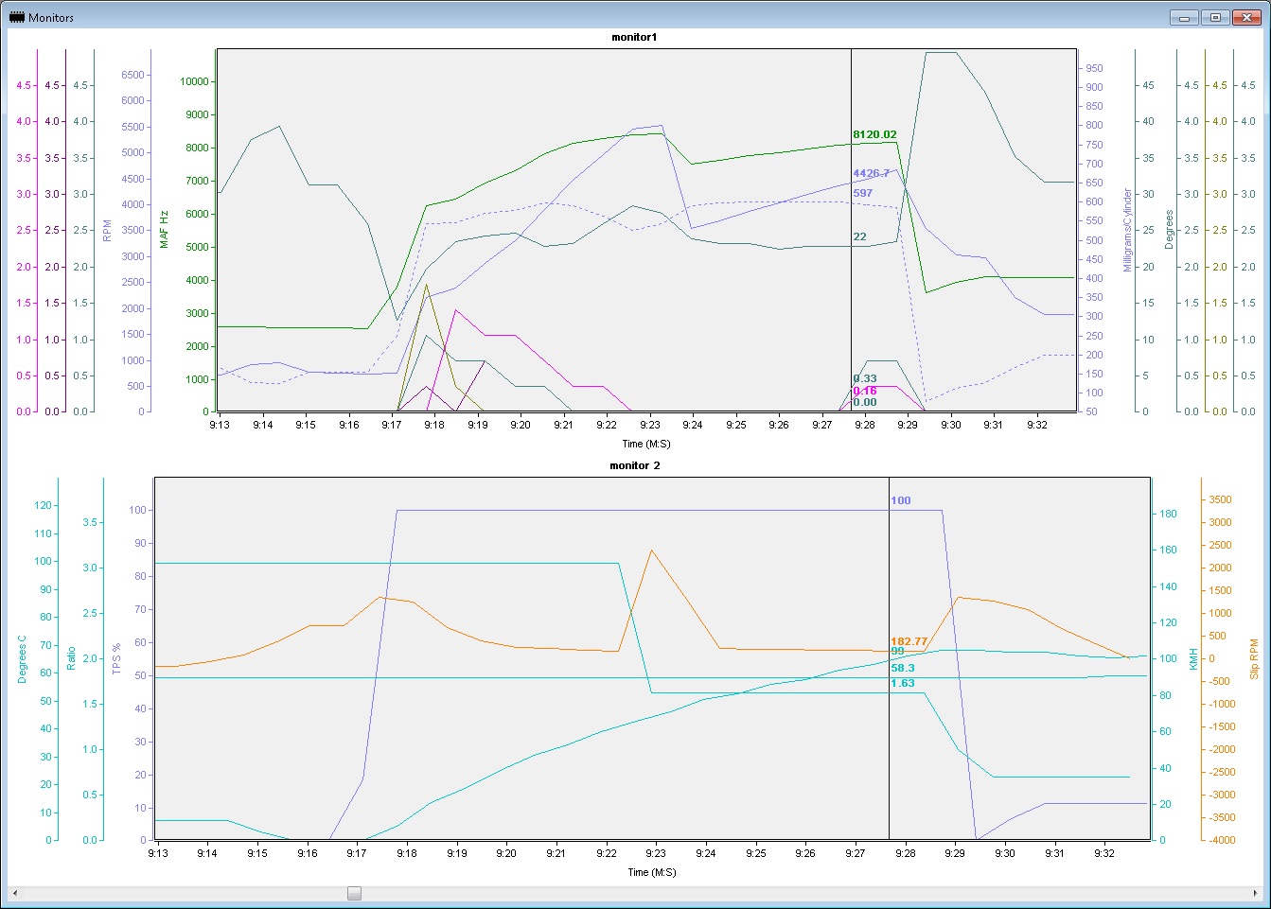The height and width of the screenshot is (909, 1271).
Task: Click the Degrees C axis label
Action: pyautogui.click(x=23, y=658)
